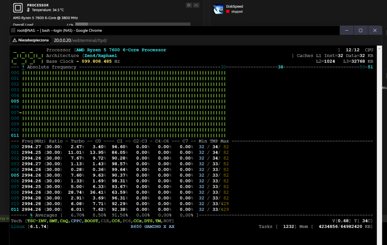This screenshot has width=387, height=245.
Task: Click the BOOST label in Tech line
Action: (x=91, y=221)
